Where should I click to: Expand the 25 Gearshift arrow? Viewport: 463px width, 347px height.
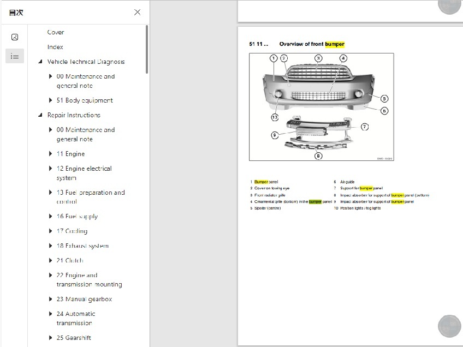pyautogui.click(x=50, y=338)
